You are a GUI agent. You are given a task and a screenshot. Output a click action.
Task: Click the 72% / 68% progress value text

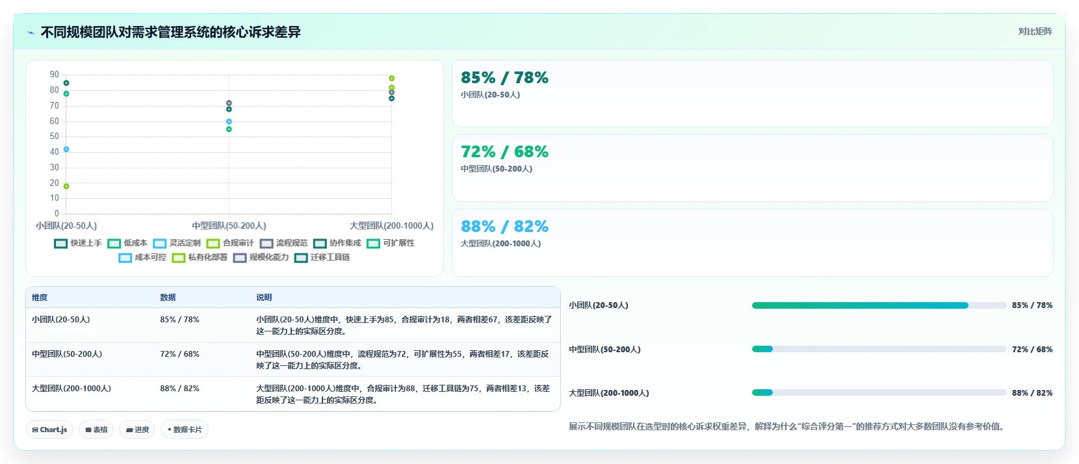[x=1032, y=350]
